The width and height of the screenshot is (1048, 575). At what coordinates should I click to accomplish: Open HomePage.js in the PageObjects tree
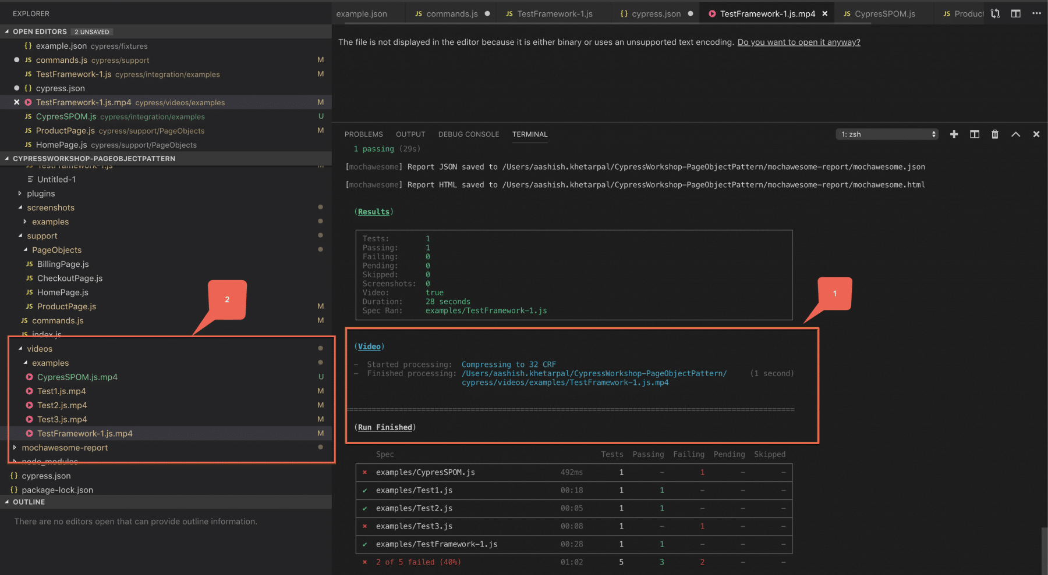tap(63, 292)
